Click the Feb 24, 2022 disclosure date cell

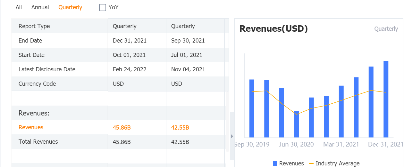pos(130,69)
